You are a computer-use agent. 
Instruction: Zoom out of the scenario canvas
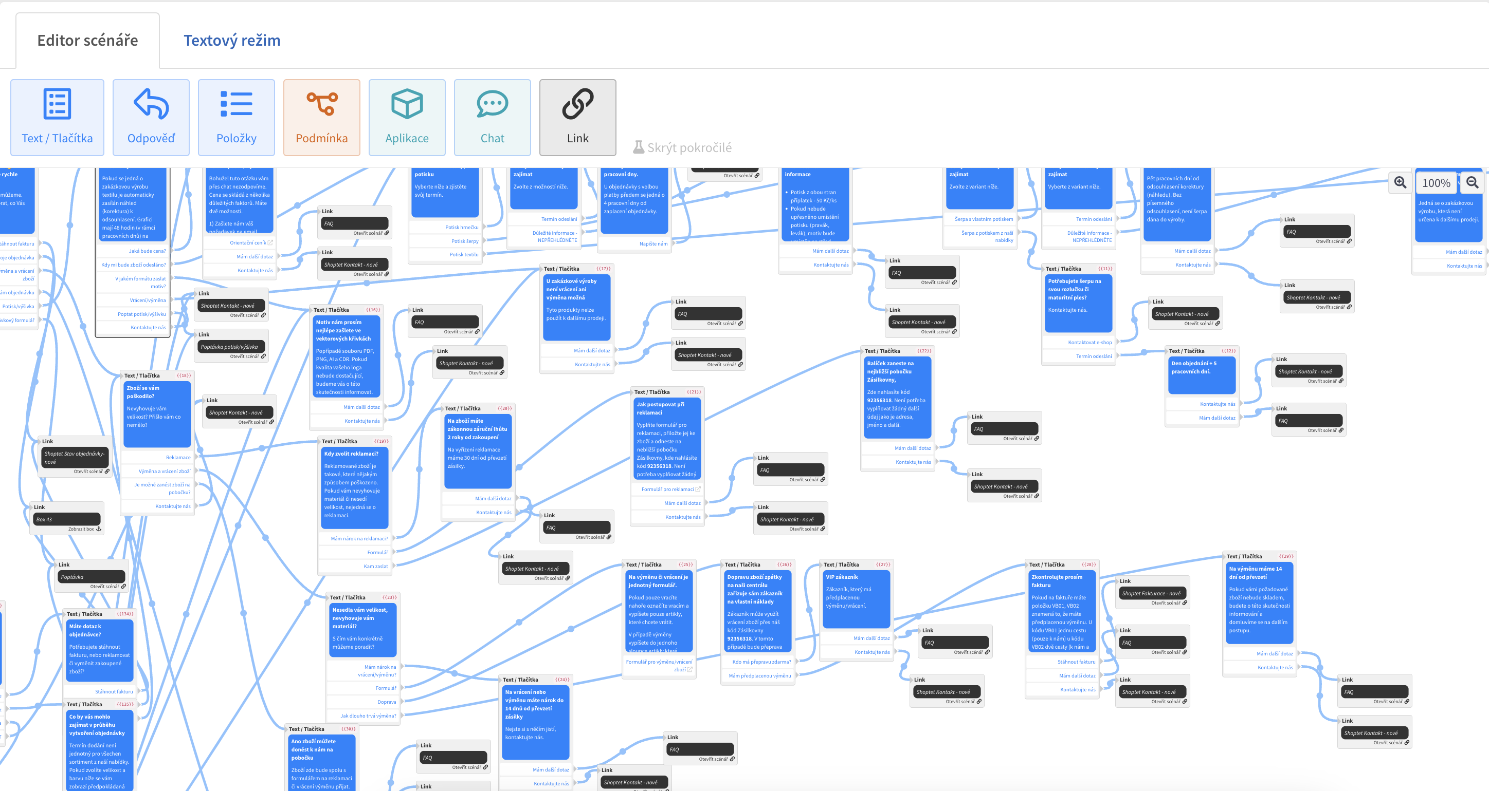(x=1472, y=183)
